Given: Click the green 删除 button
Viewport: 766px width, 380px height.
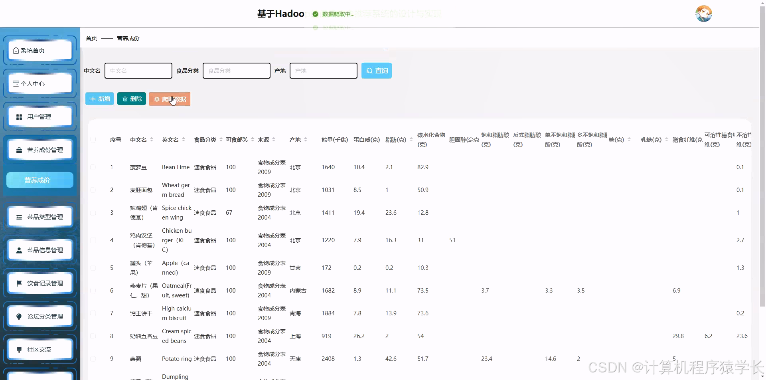Looking at the screenshot, I should [132, 99].
